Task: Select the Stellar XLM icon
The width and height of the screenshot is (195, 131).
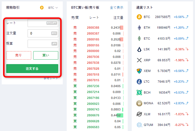Action: 139,114
